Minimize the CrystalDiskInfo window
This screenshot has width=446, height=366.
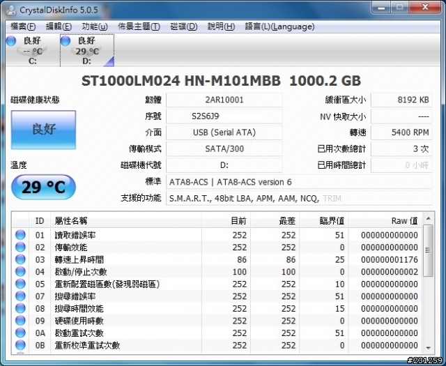tap(381, 7)
